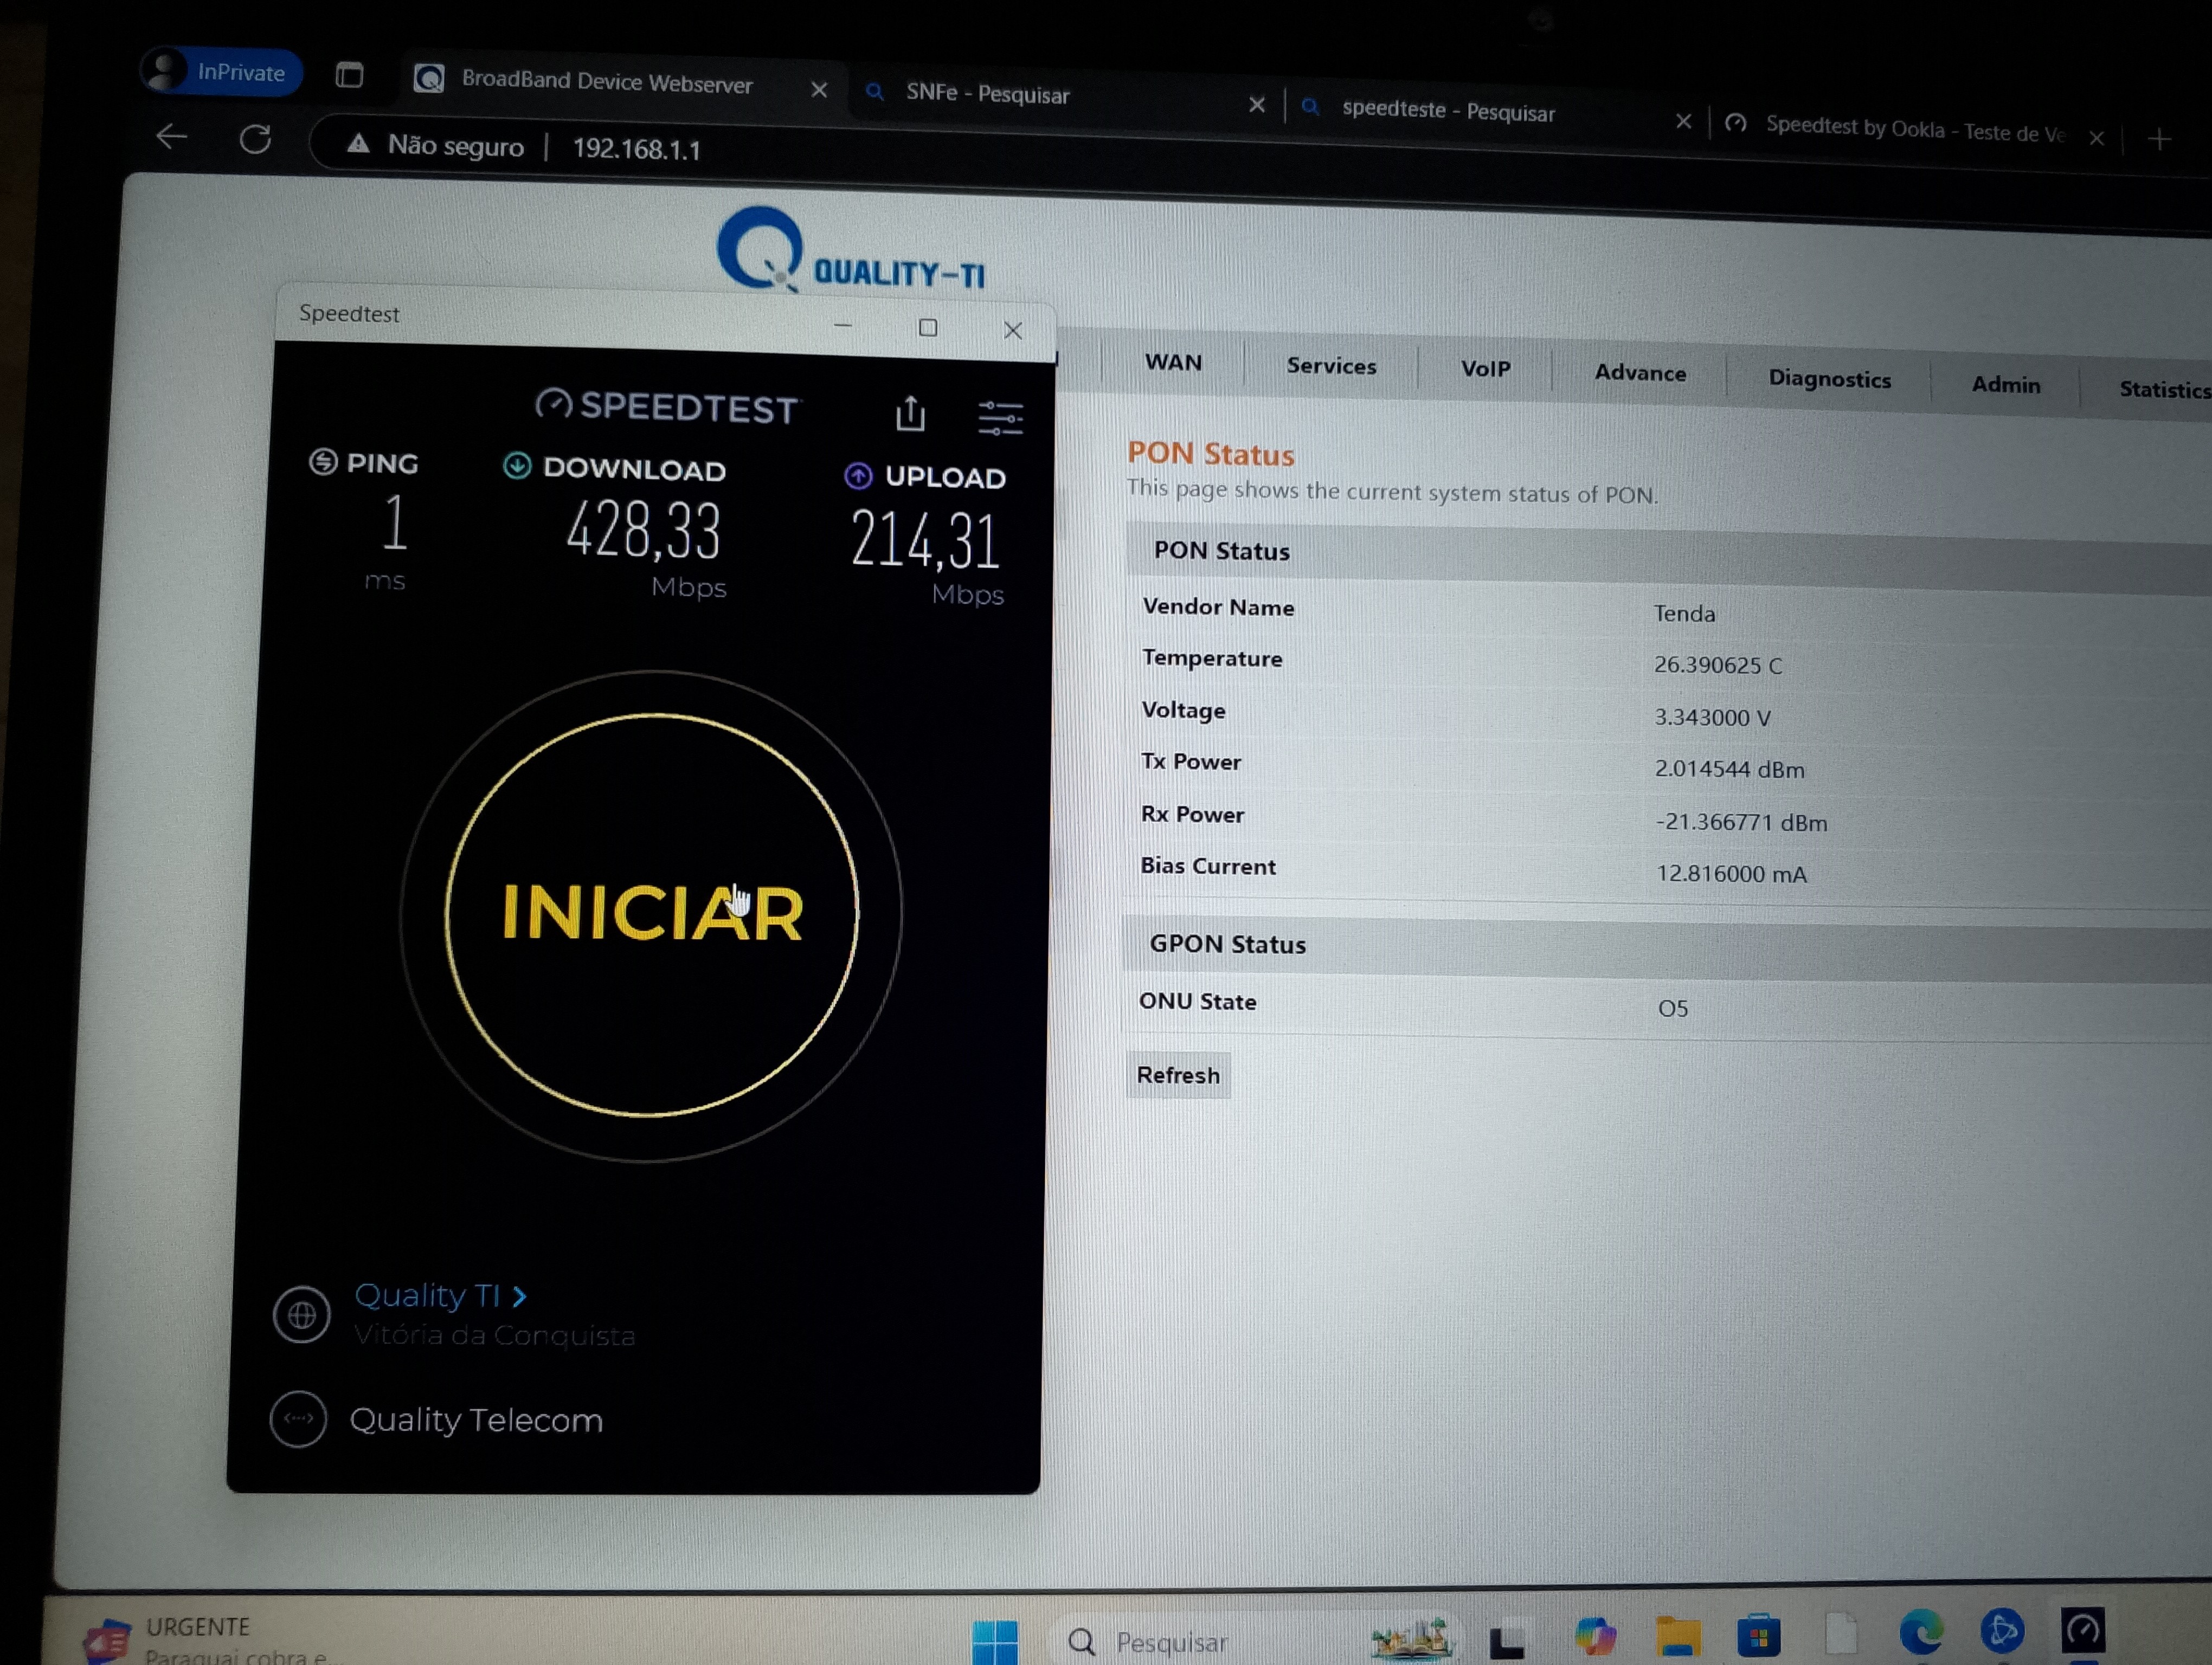The width and height of the screenshot is (2212, 1665).
Task: Open the InPrivate profile menu
Action: [220, 72]
